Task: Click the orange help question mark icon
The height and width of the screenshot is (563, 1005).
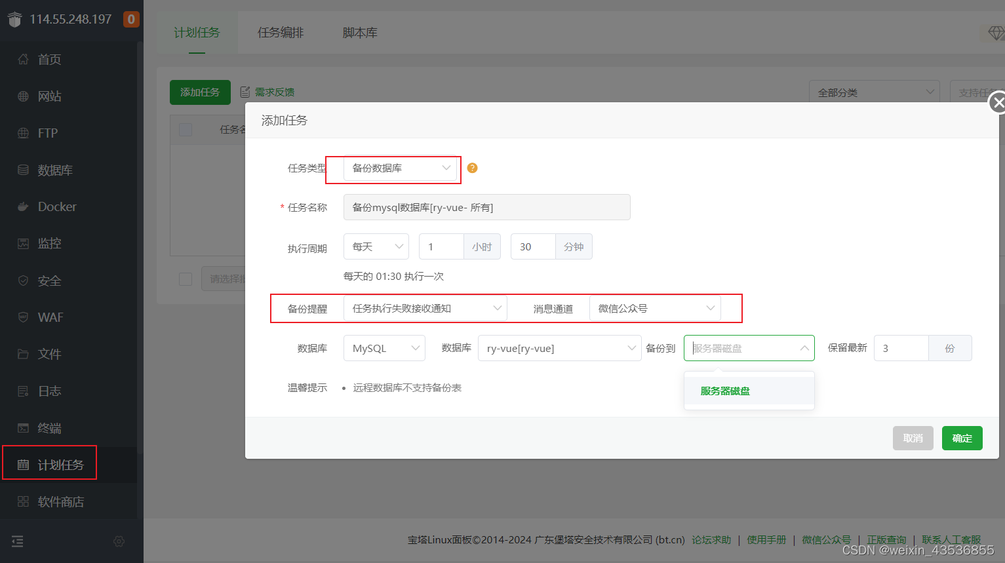Action: click(472, 168)
